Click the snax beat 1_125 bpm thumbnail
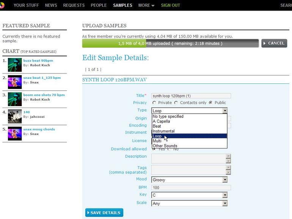The height and width of the screenshot is (219, 292). click(15, 82)
